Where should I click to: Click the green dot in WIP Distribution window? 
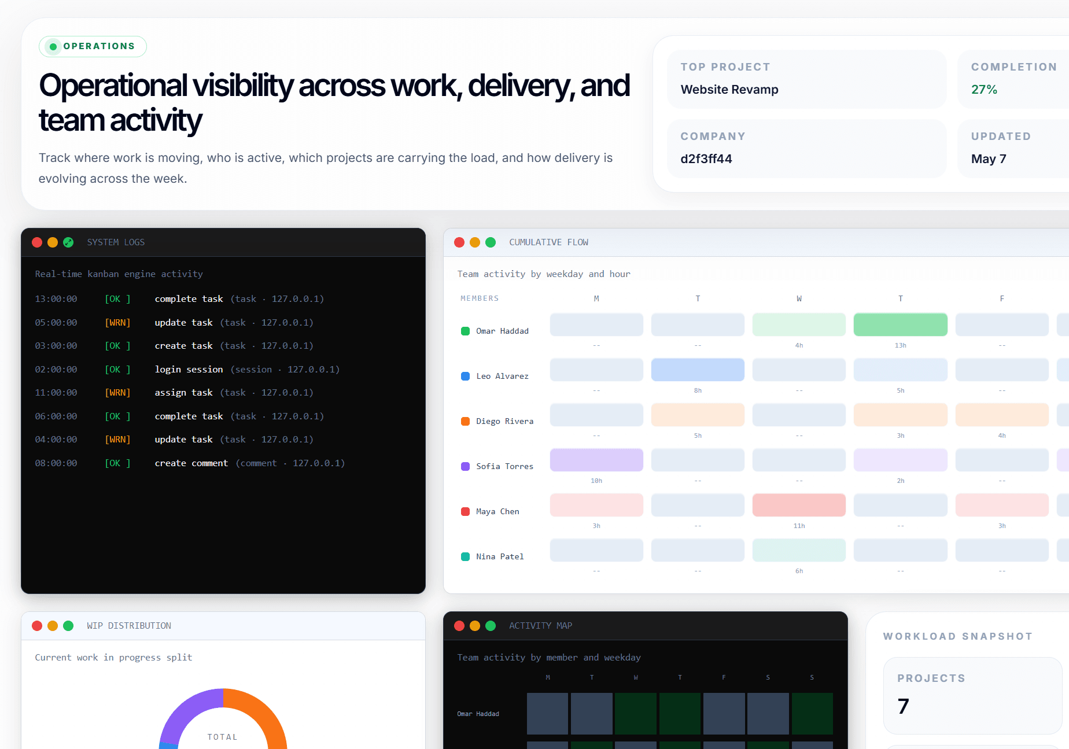pos(68,626)
